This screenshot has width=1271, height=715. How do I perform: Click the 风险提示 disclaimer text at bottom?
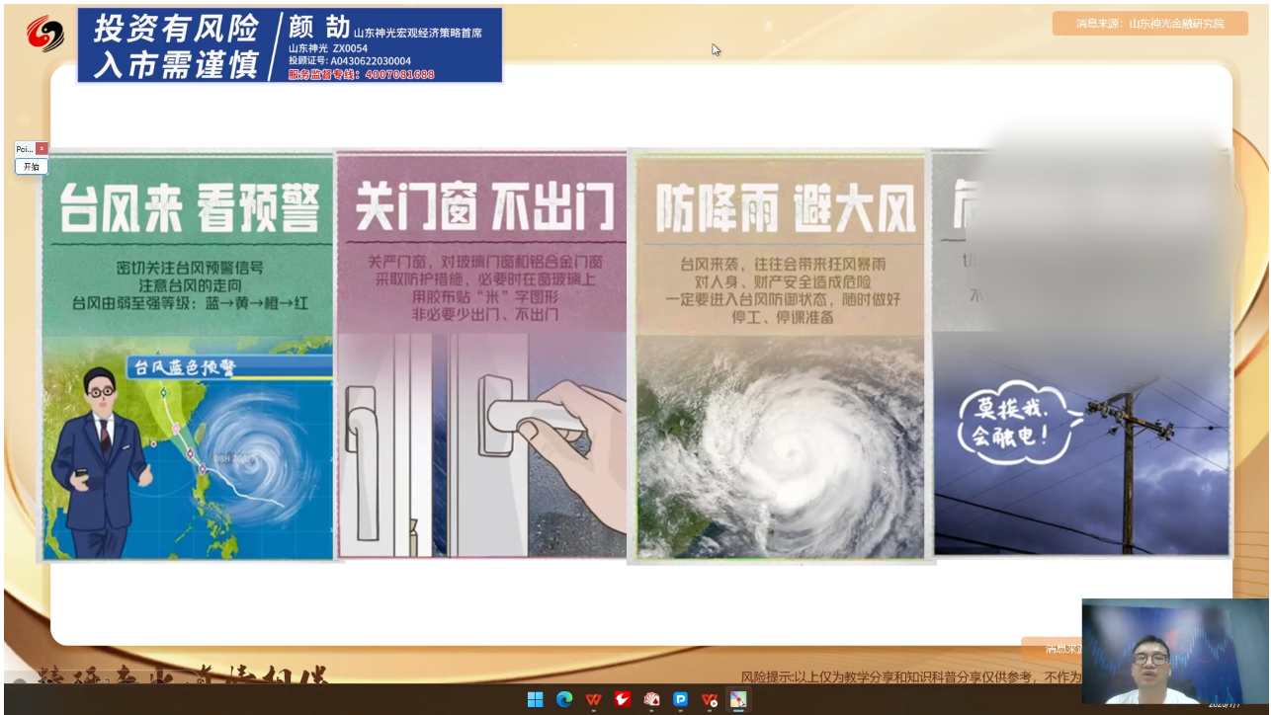[x=910, y=676]
